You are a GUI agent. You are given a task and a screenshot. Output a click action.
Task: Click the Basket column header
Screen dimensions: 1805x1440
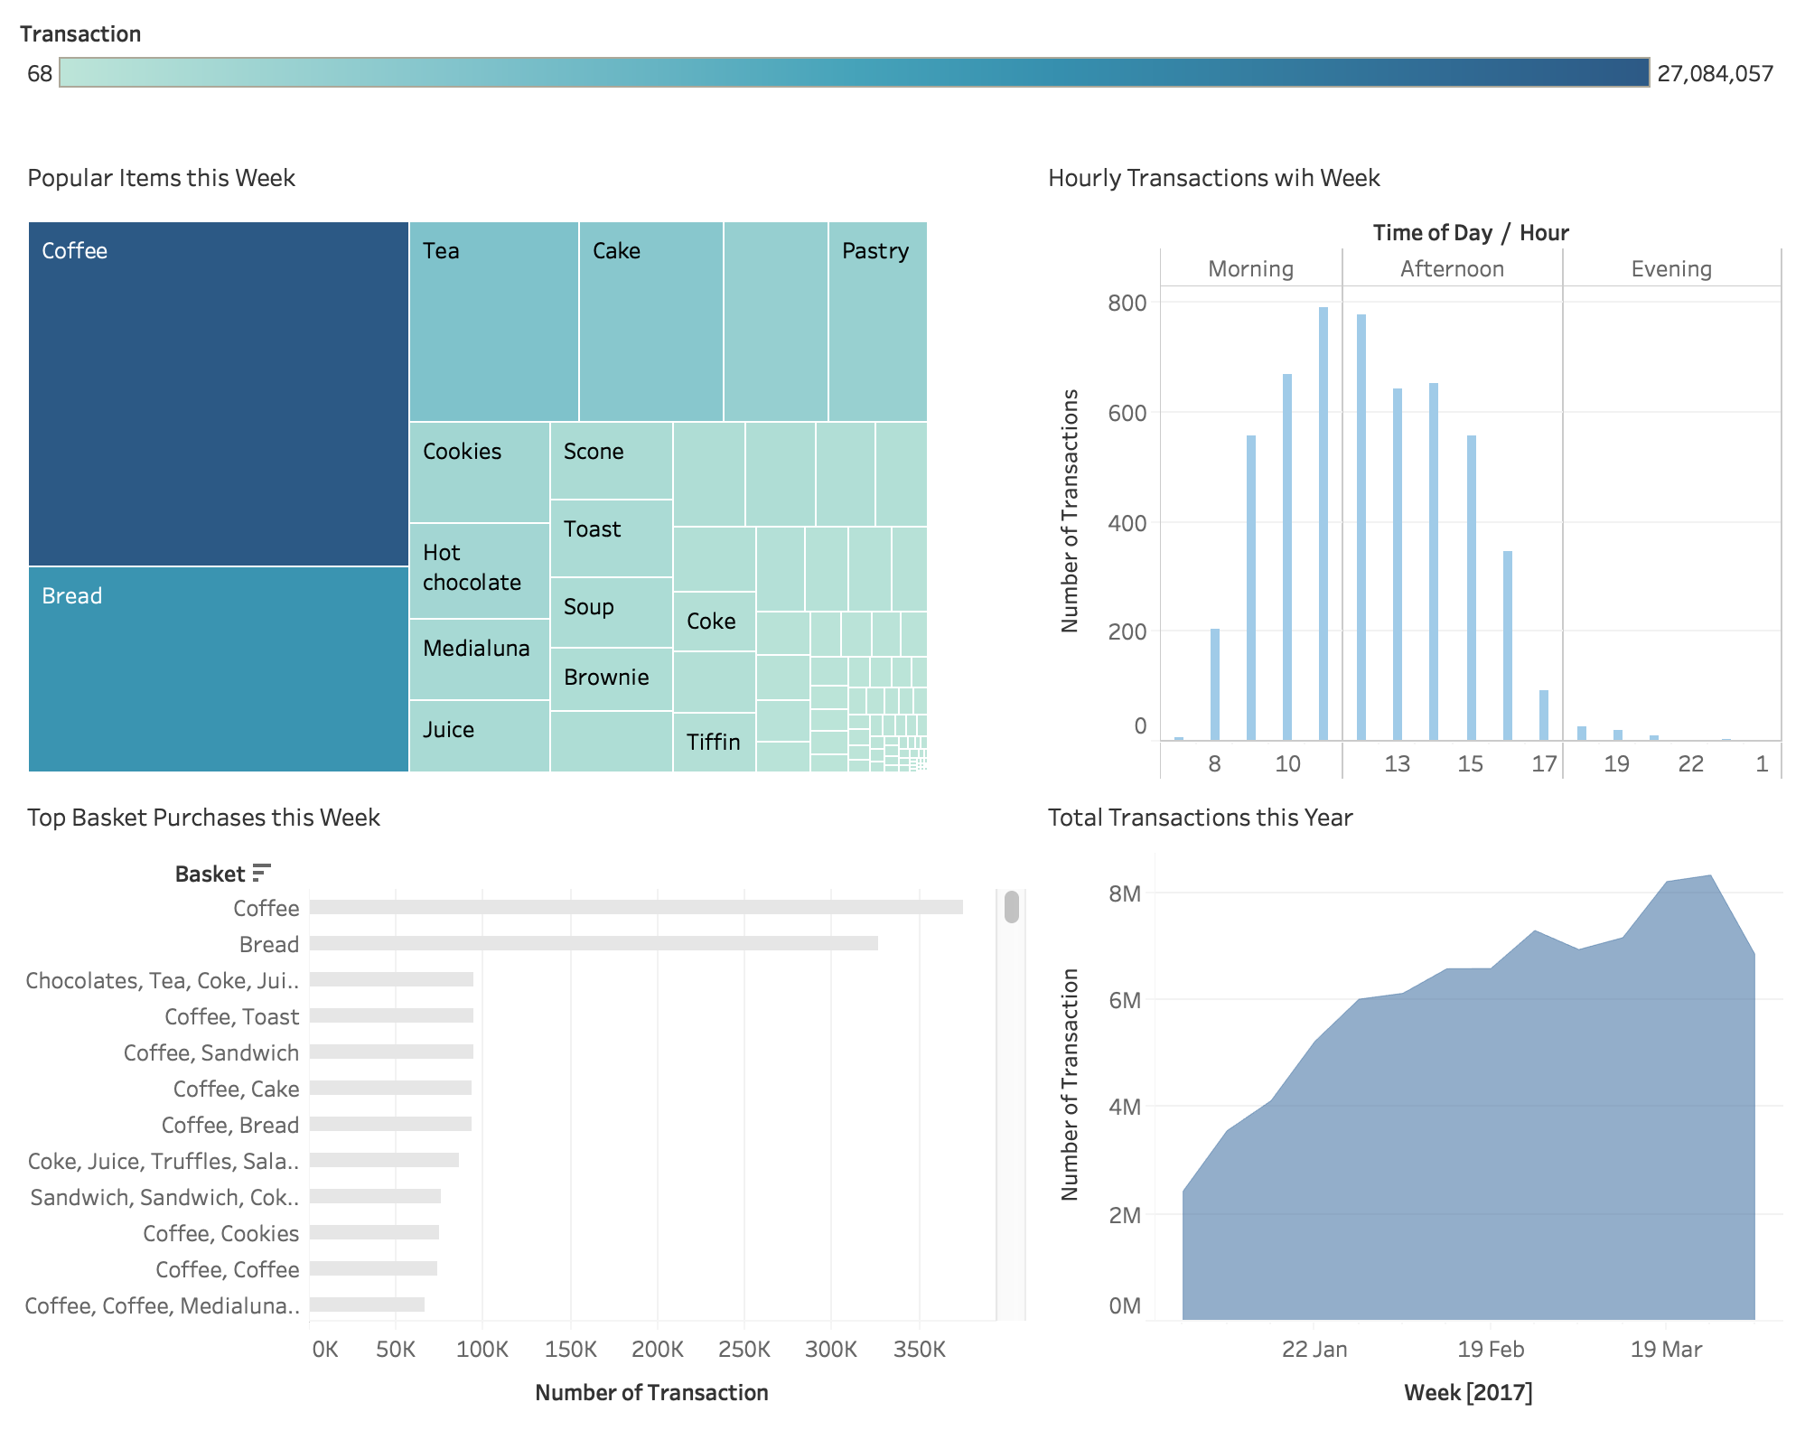coord(212,873)
